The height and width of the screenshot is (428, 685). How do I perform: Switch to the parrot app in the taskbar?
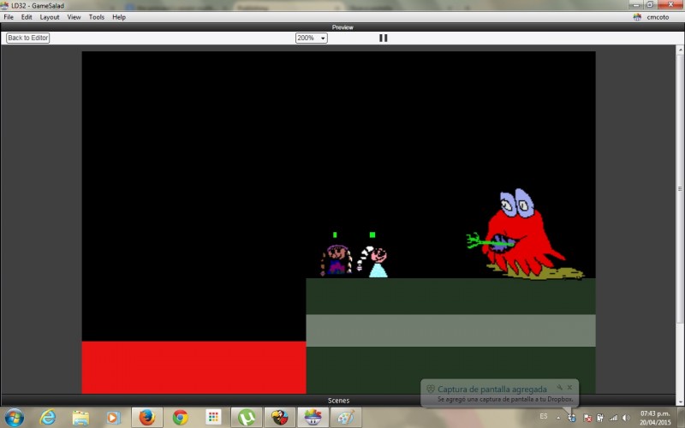[x=280, y=418]
